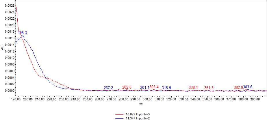Click the nm x-axis title
This screenshot has height=120, width=267.
141,103
